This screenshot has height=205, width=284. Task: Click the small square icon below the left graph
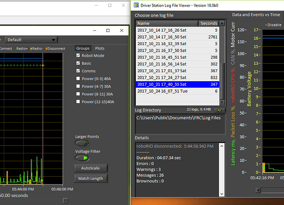65,200
